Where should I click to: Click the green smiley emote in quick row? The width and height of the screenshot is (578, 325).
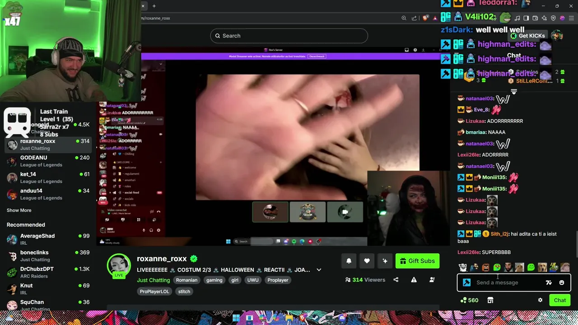(531, 268)
